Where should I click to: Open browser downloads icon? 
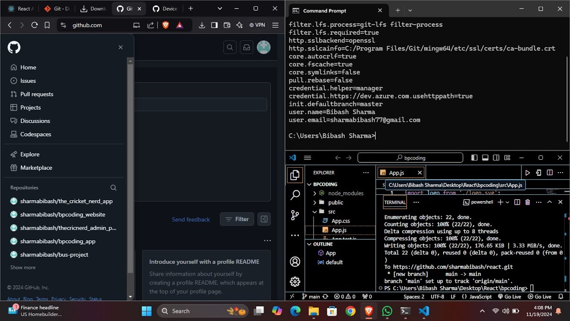(x=202, y=25)
